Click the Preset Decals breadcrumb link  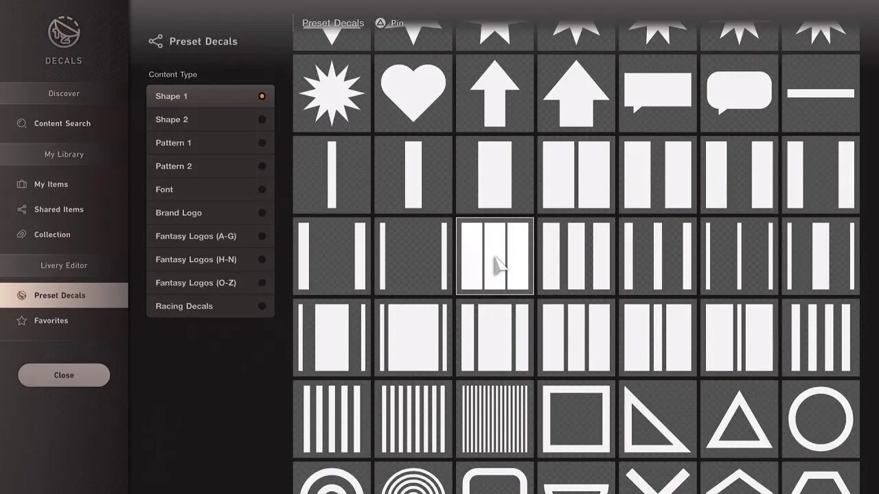pyautogui.click(x=333, y=23)
